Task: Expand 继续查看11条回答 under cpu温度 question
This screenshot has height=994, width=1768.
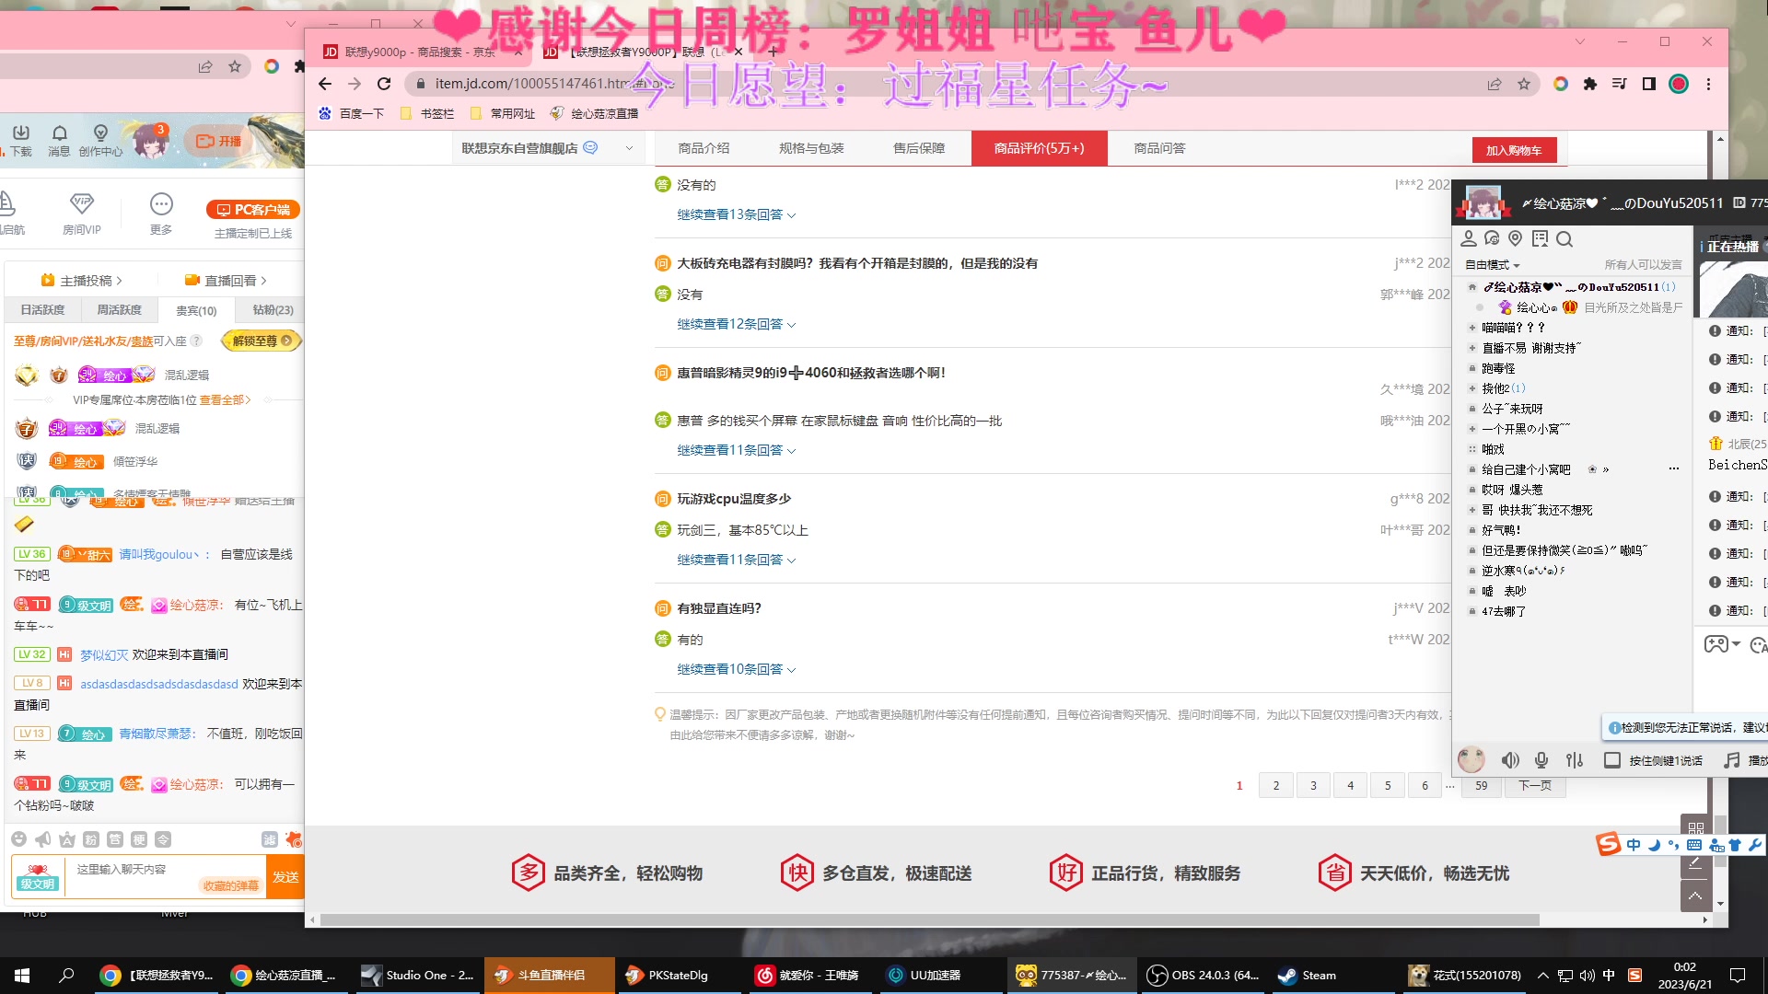Action: pos(736,560)
